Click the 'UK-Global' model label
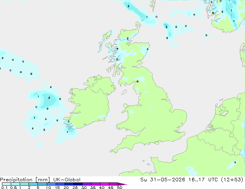 (67, 180)
